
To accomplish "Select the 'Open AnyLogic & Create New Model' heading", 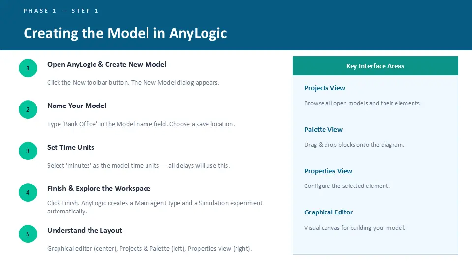I will click(x=107, y=64).
